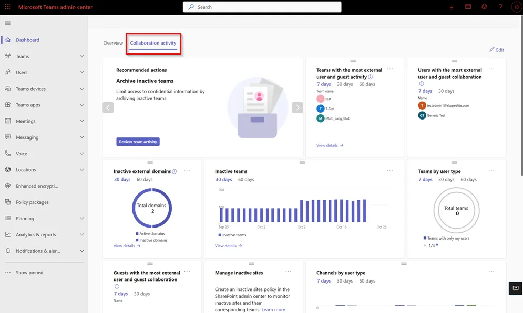Click the hamburger menu above the sidebar
Viewport: 523px width, 313px height.
7,23
